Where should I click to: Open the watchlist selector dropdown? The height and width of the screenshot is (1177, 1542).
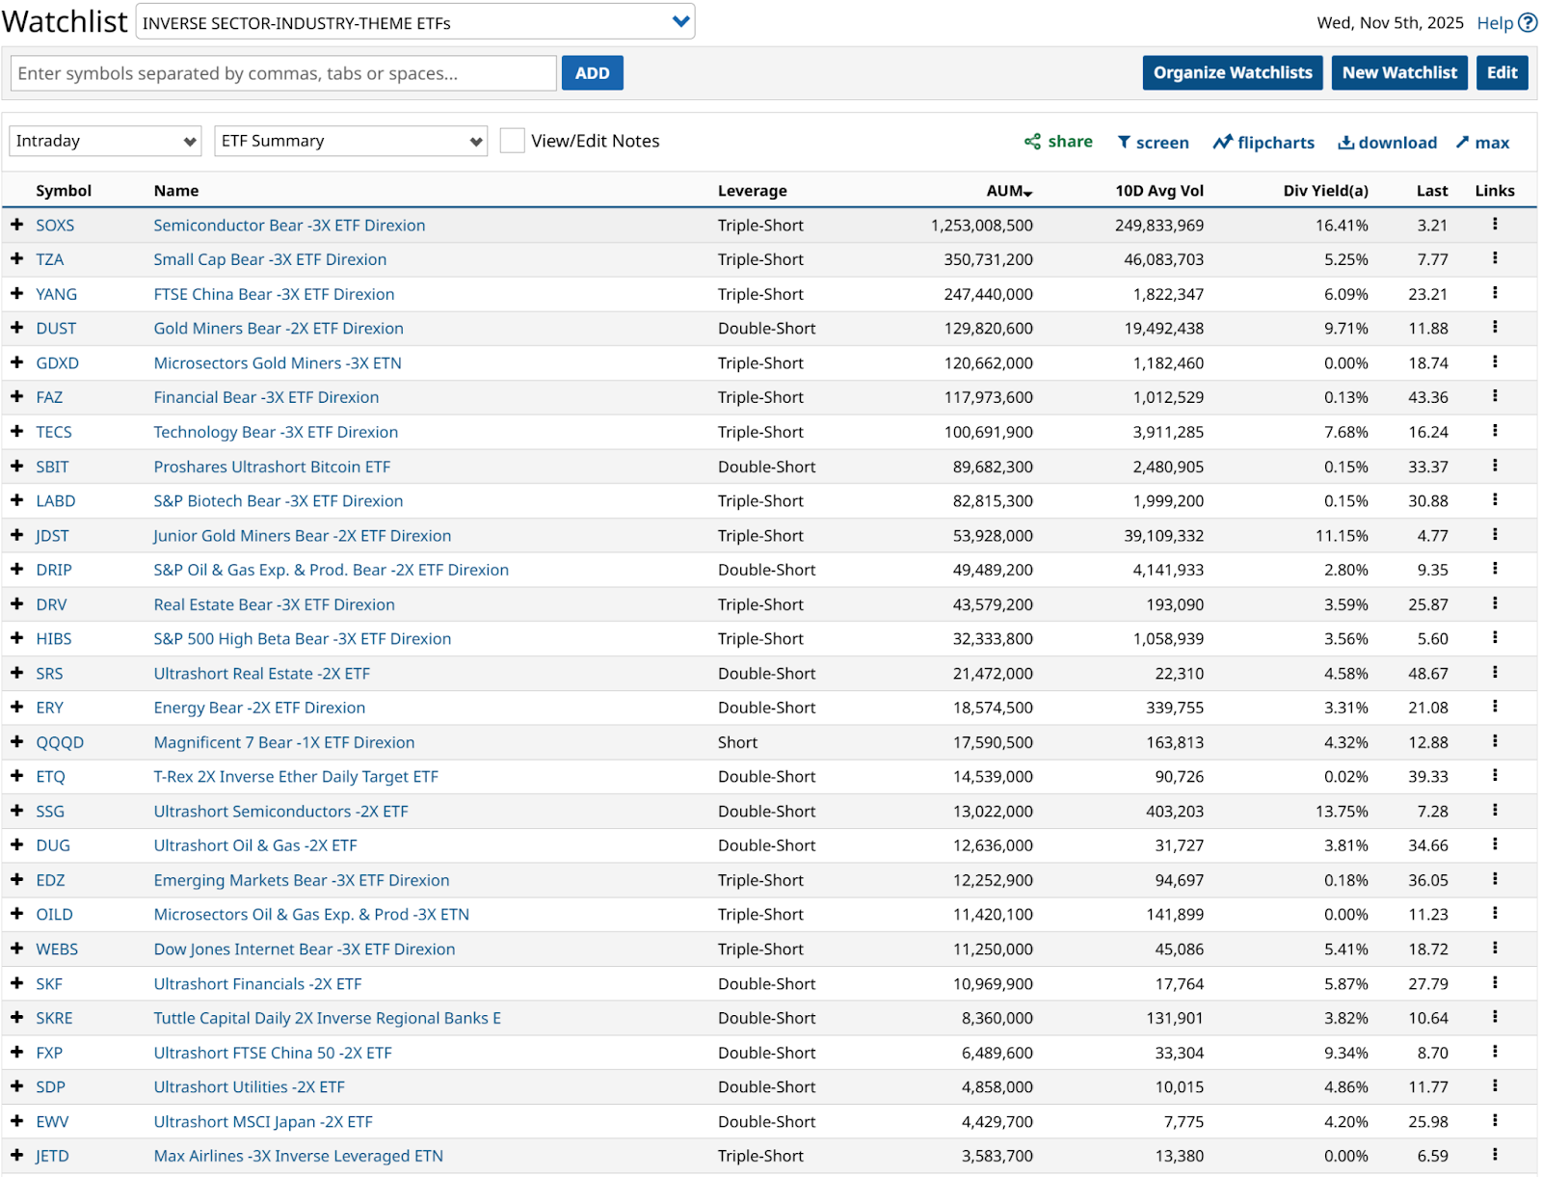(415, 22)
